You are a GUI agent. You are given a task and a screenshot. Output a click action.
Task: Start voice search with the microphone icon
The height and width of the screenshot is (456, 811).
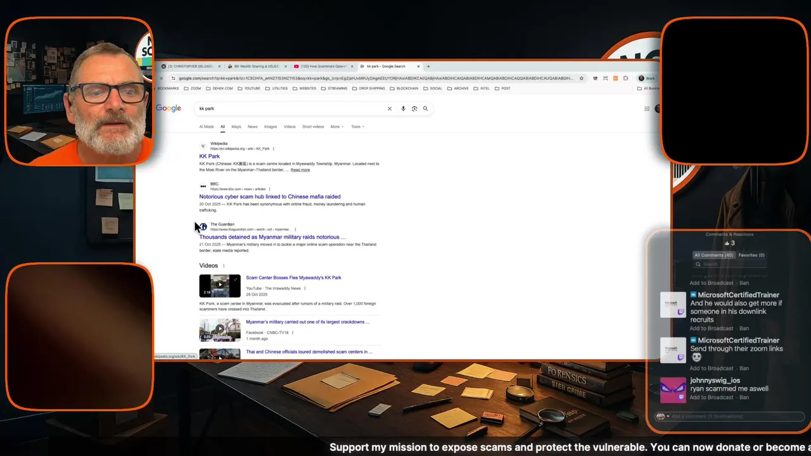[x=403, y=108]
